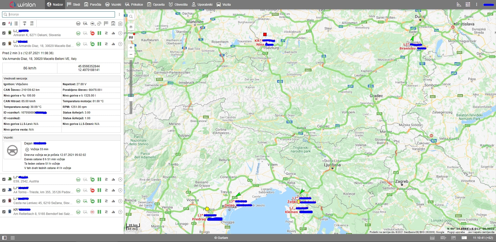Zoom in with the map plus button
The width and height of the screenshot is (496, 242).
131,47
